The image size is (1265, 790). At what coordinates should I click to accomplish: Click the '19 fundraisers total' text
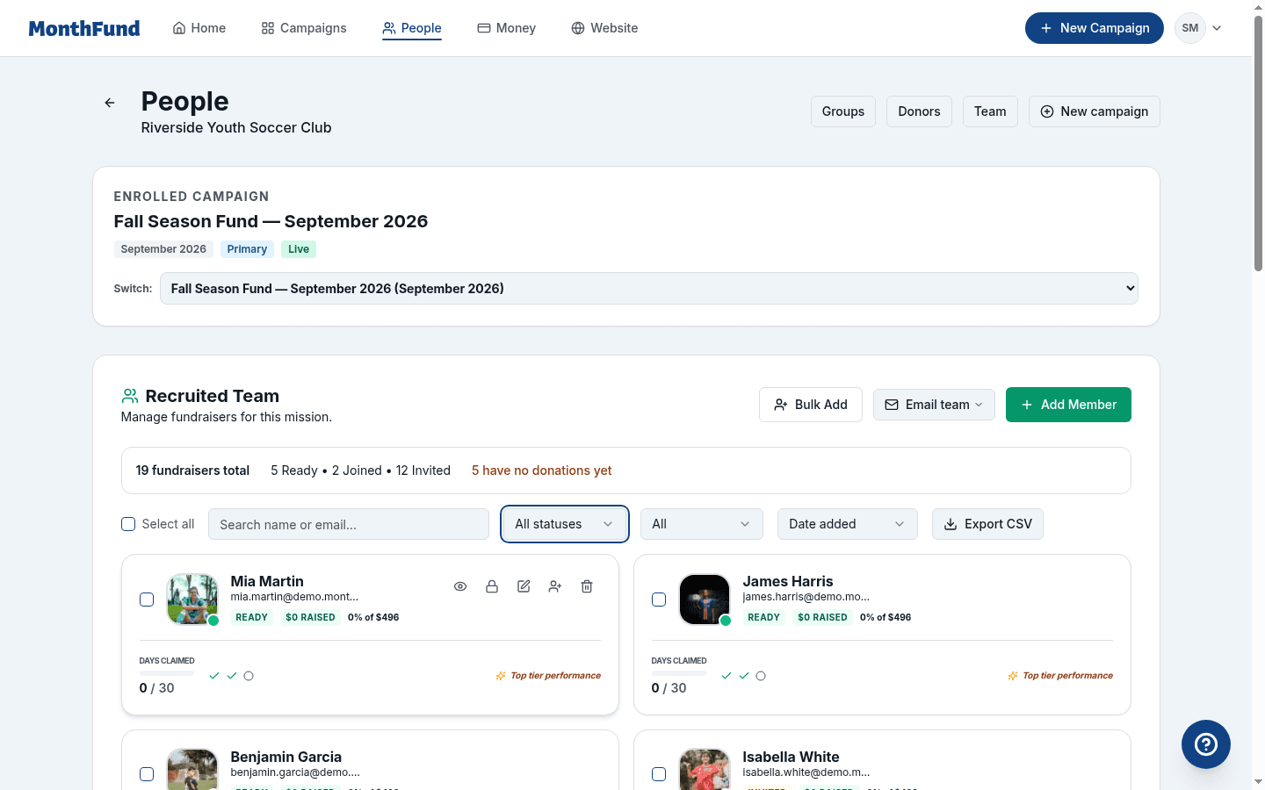(192, 470)
